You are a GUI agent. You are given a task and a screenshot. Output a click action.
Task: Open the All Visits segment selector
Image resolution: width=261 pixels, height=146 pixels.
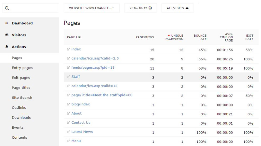[178, 8]
